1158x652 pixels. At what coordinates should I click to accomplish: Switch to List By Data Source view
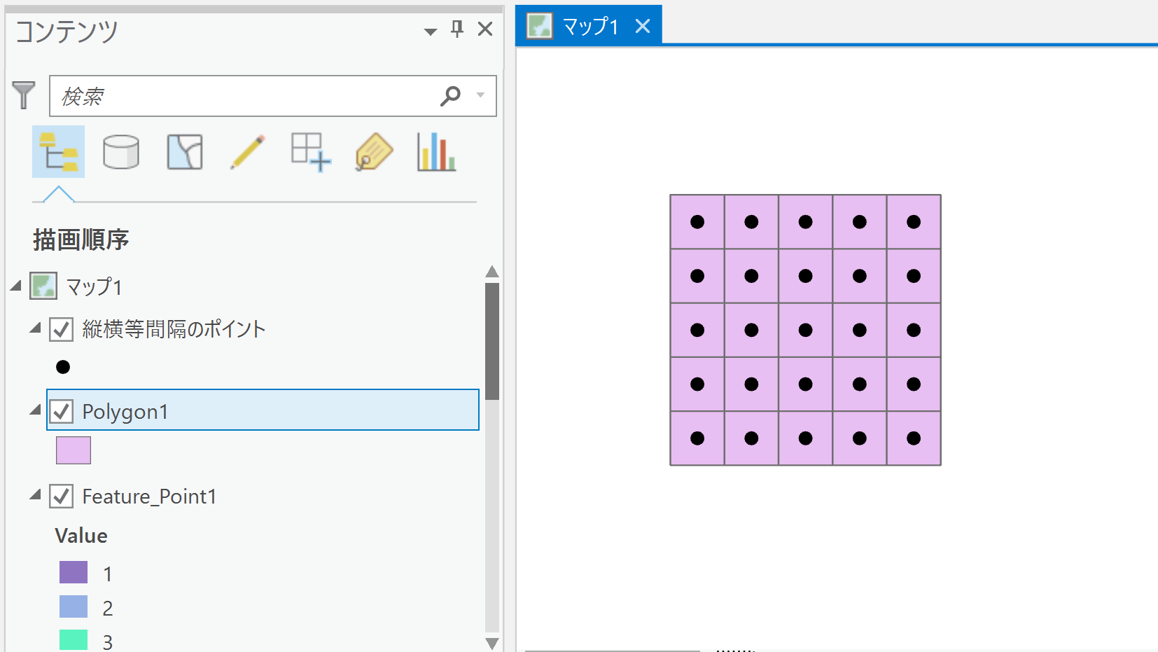click(x=121, y=151)
